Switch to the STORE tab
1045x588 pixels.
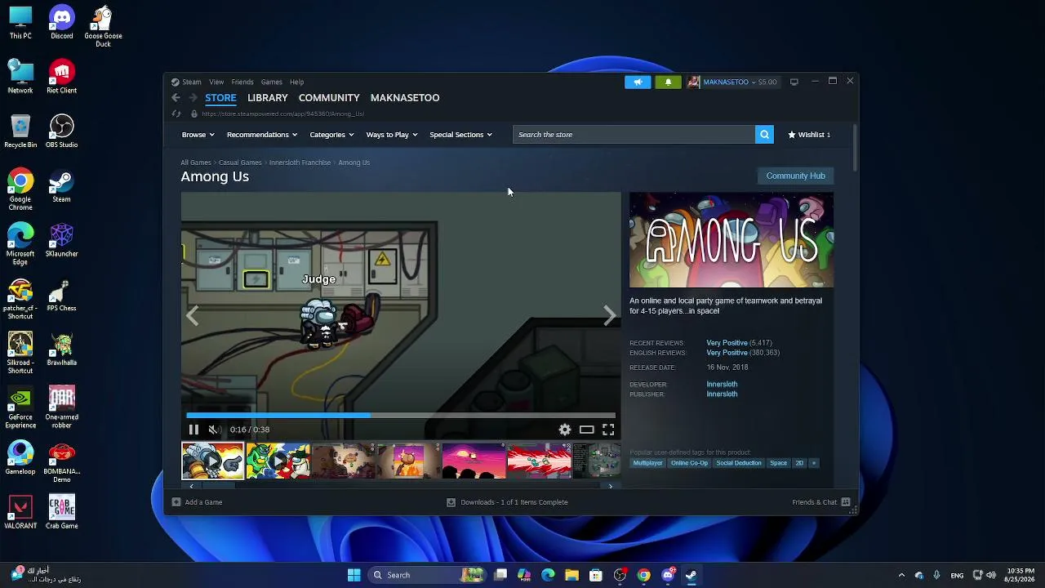[220, 98]
